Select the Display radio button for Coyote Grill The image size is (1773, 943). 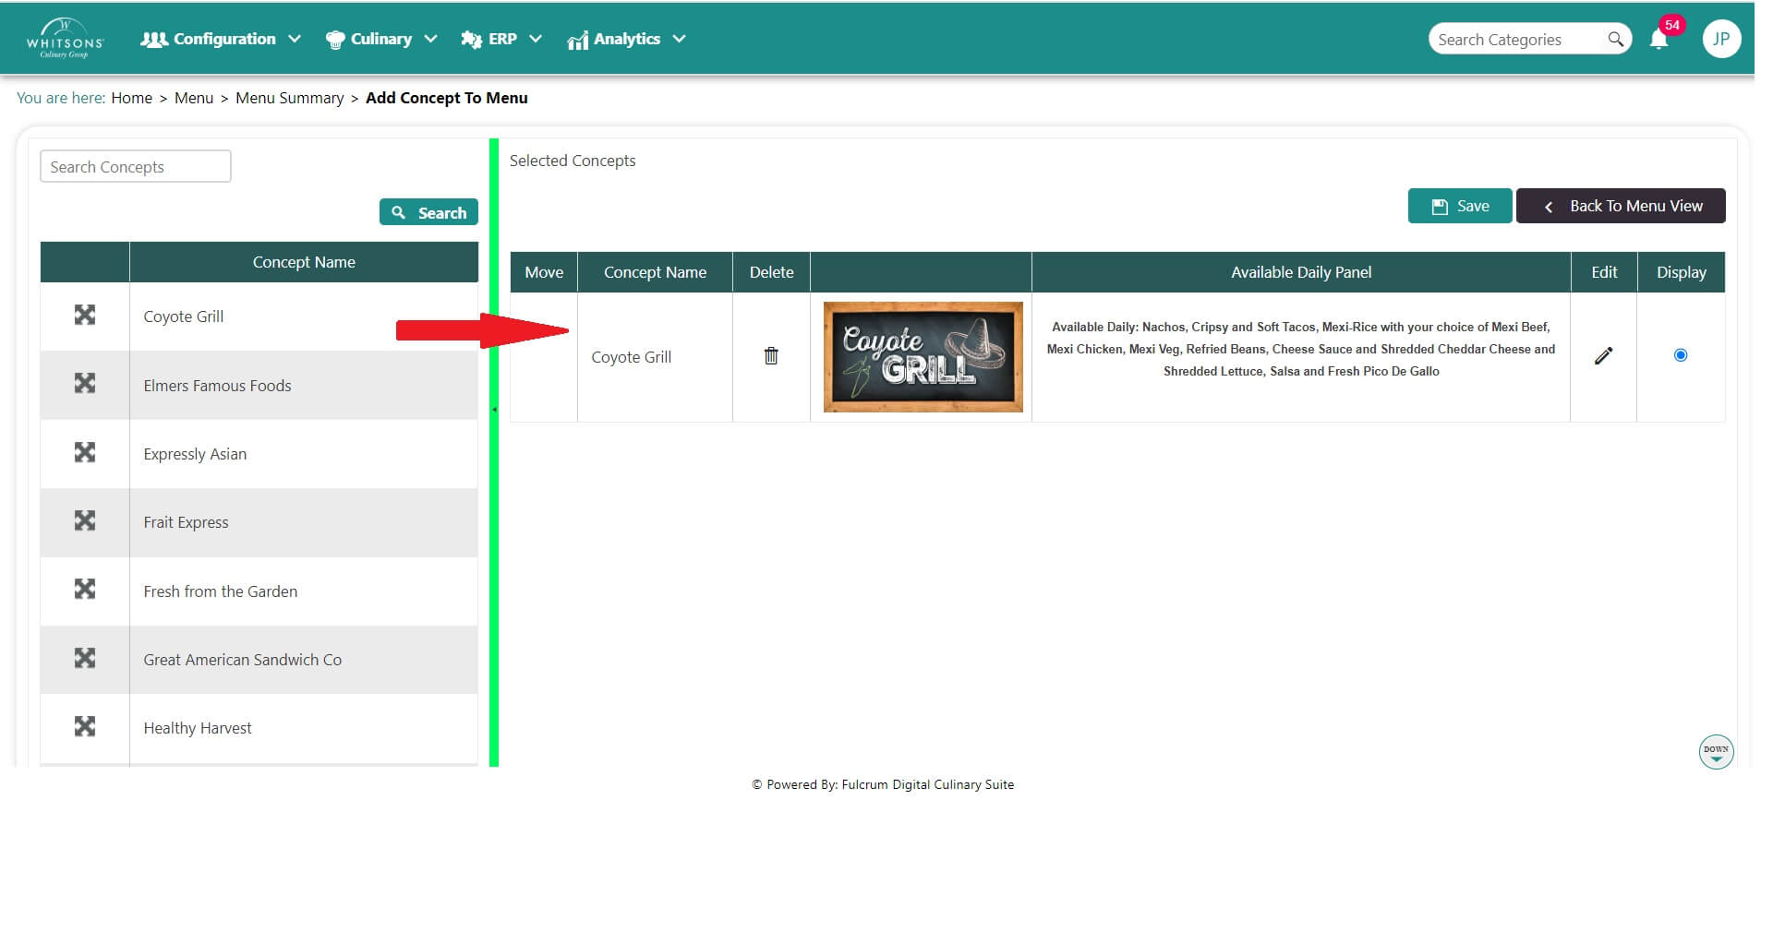[1680, 355]
